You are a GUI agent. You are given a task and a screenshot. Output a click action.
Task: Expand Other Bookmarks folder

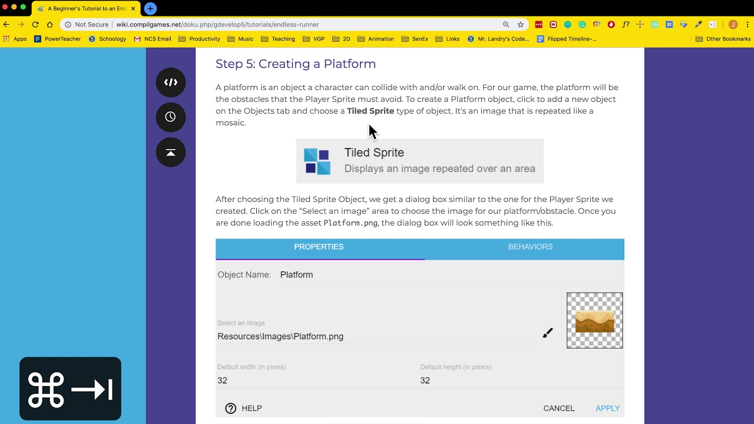pos(723,39)
